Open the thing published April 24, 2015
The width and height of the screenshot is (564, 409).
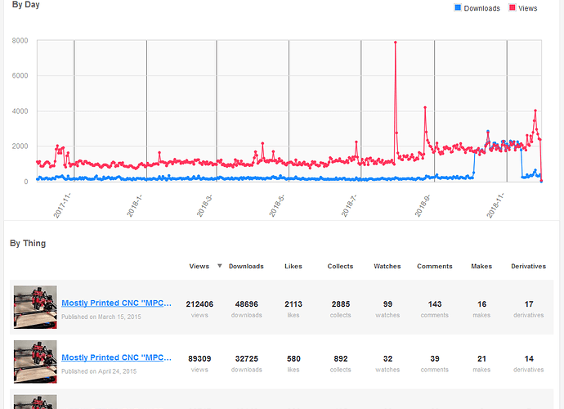[116, 357]
